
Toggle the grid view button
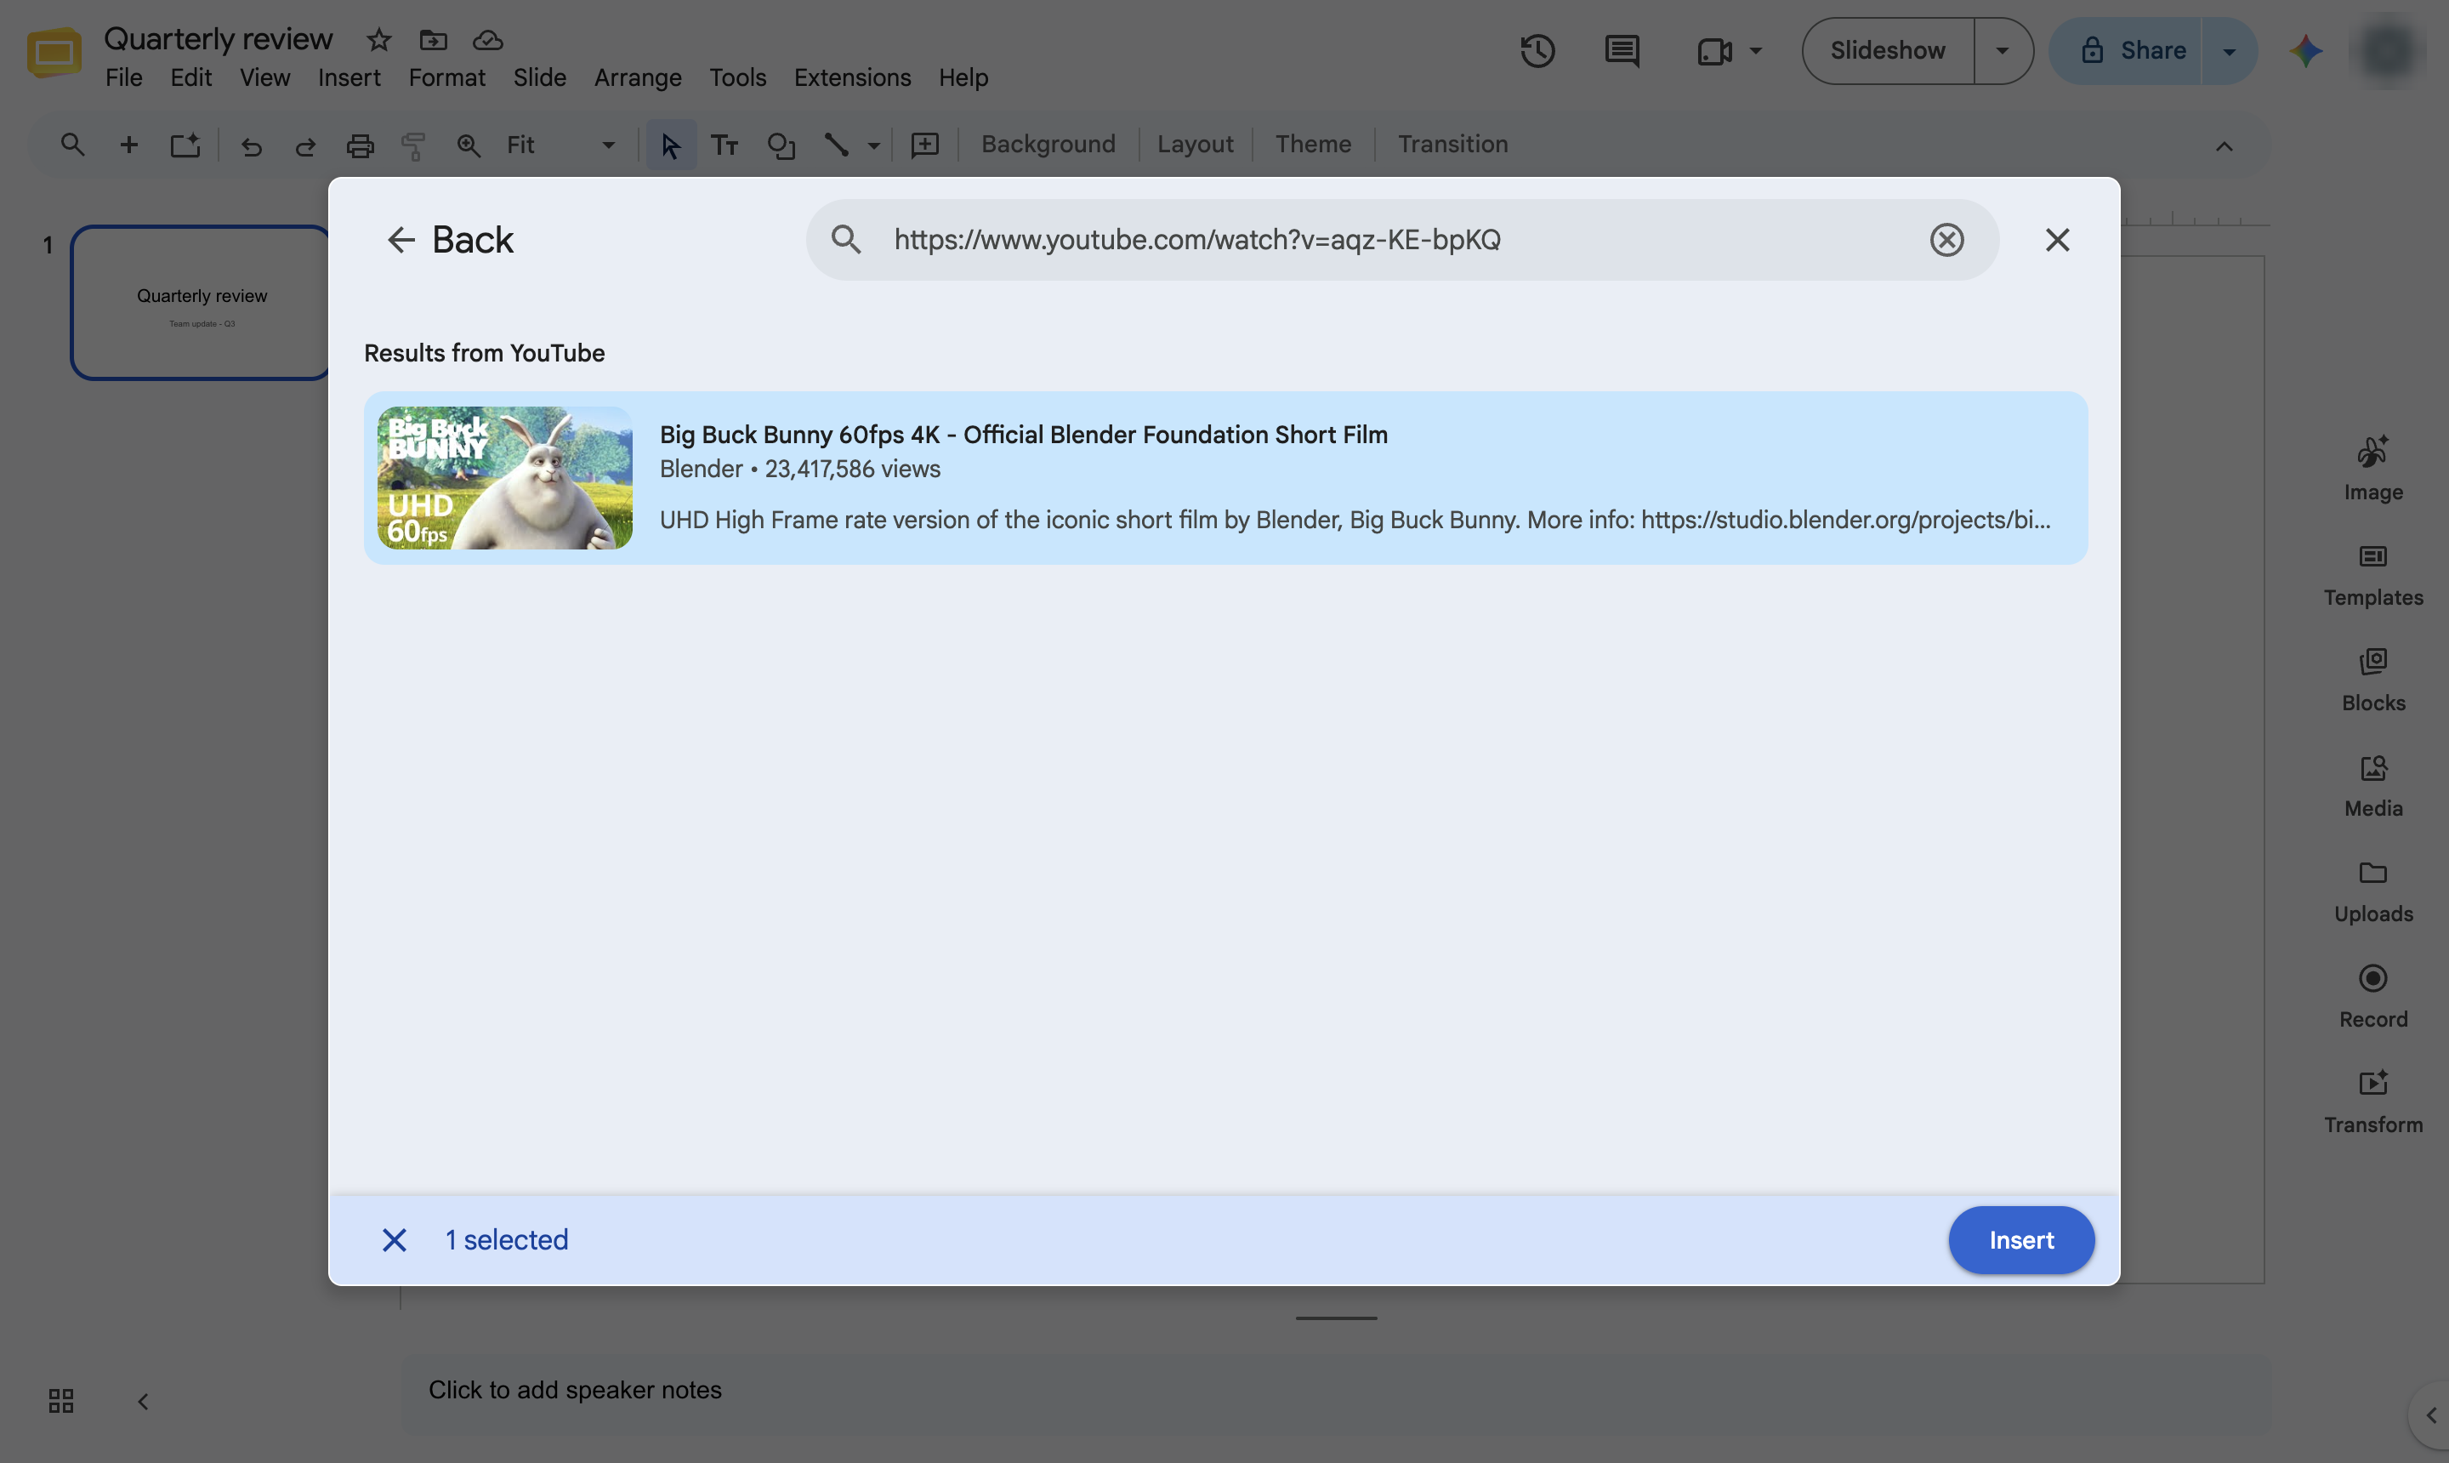(61, 1401)
